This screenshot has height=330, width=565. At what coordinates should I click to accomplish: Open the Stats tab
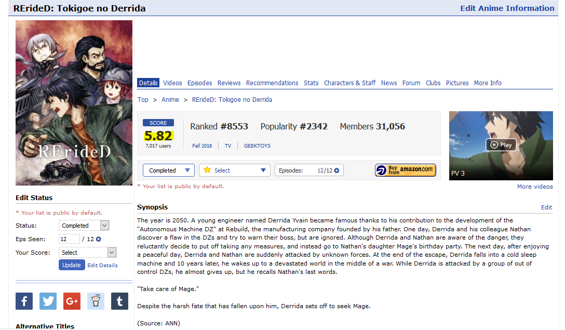(311, 83)
